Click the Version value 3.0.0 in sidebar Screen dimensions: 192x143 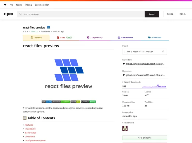125,96
